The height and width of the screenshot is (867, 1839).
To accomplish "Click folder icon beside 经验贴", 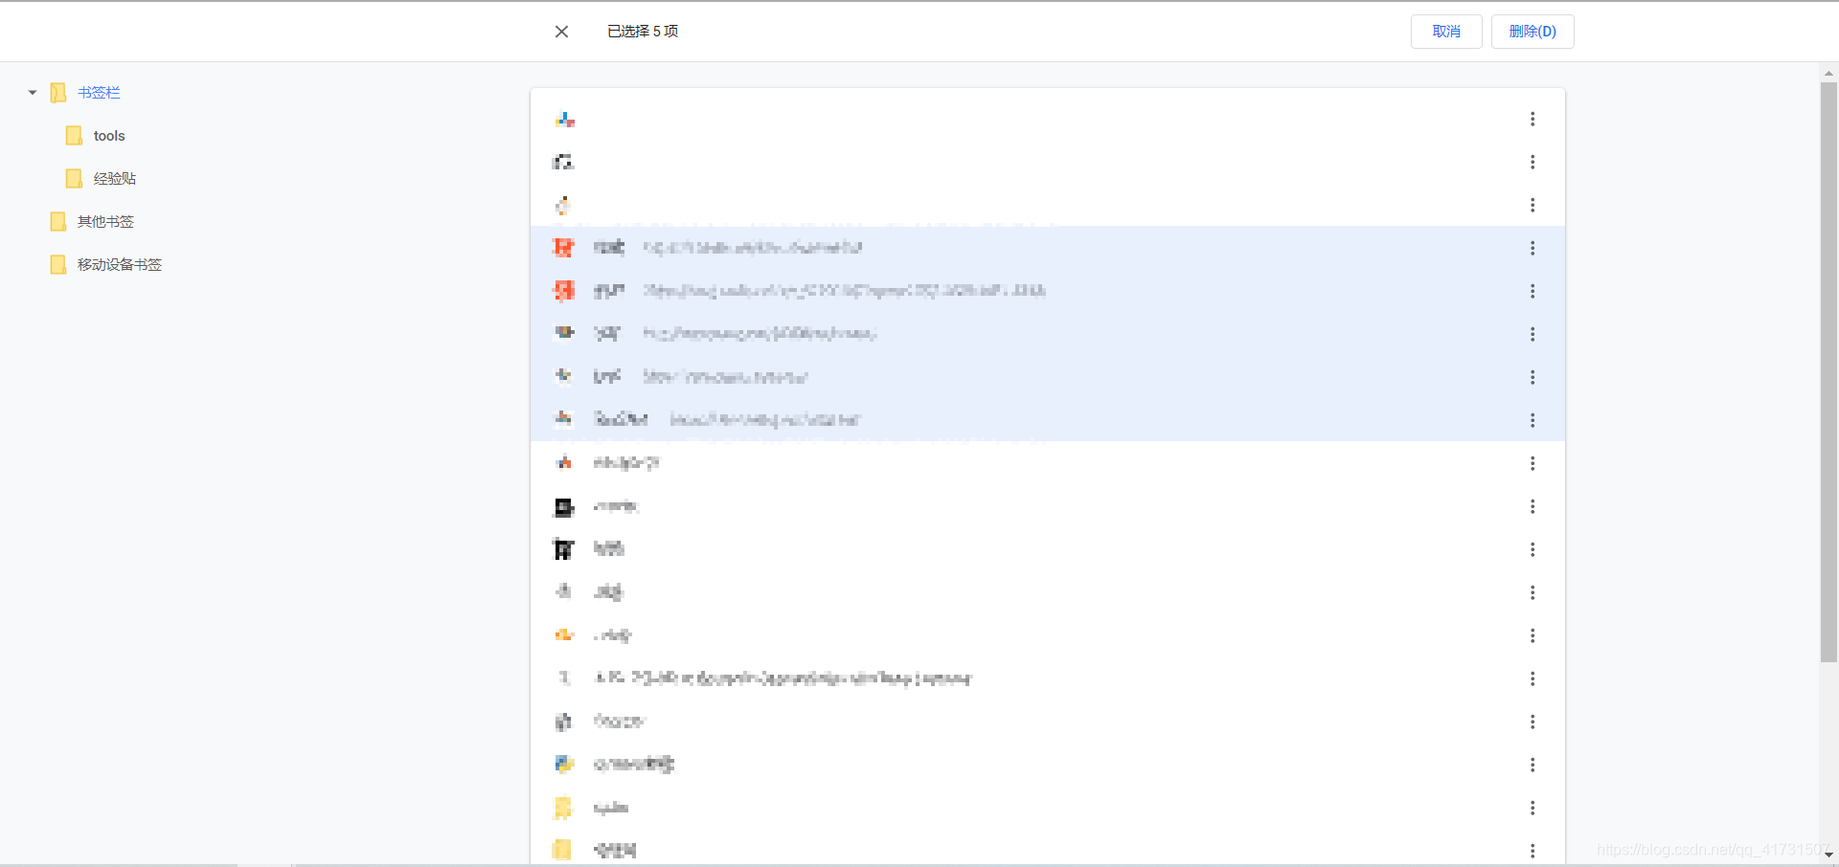I will (x=74, y=179).
